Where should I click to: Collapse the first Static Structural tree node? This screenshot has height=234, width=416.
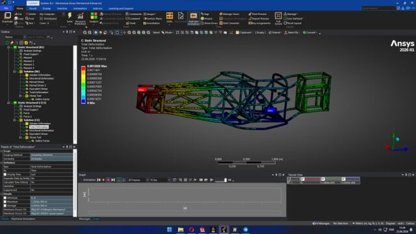[x=8, y=47]
